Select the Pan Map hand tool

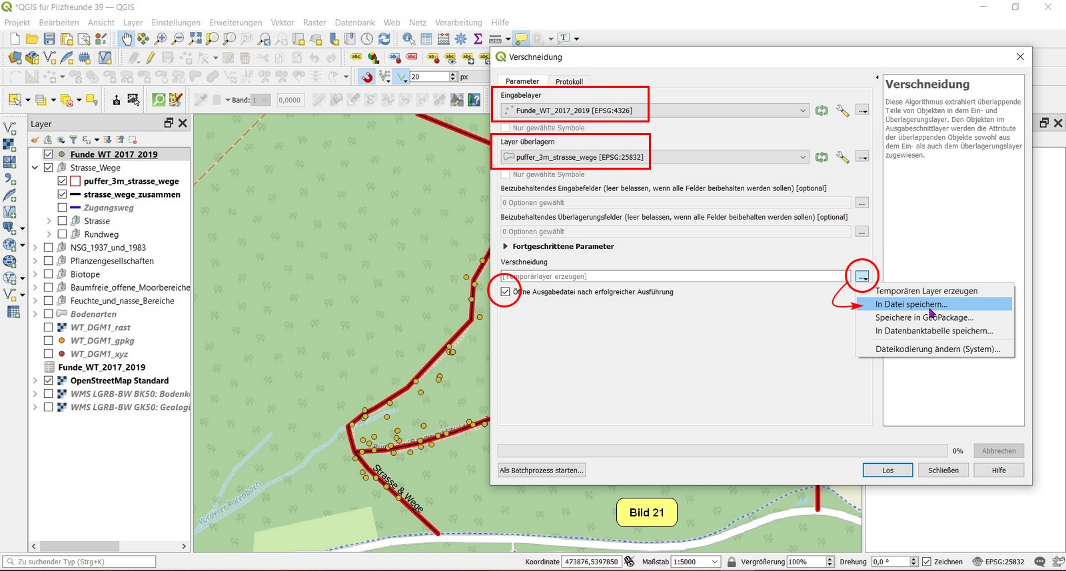tap(127, 39)
